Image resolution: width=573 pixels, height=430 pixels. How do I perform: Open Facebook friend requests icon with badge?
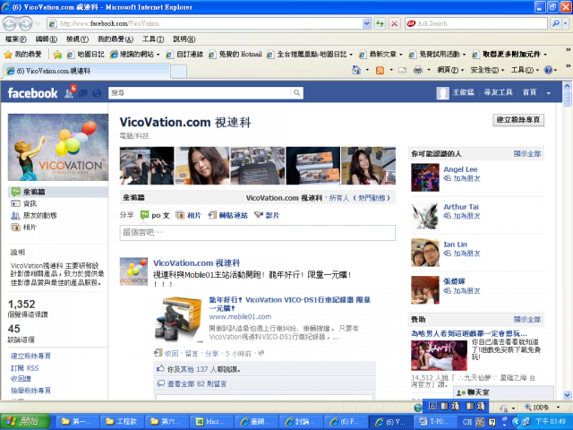coord(70,91)
